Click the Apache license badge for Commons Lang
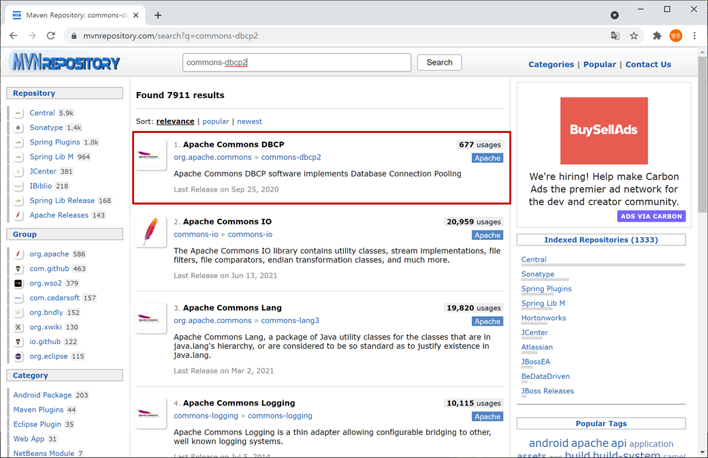This screenshot has height=458, width=708. pyautogui.click(x=487, y=322)
